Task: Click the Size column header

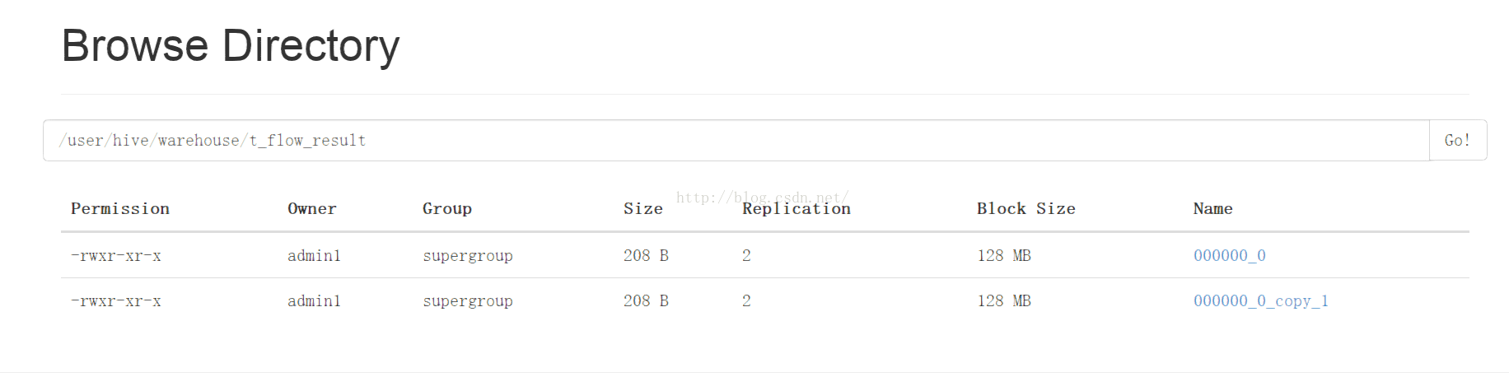Action: (x=643, y=209)
